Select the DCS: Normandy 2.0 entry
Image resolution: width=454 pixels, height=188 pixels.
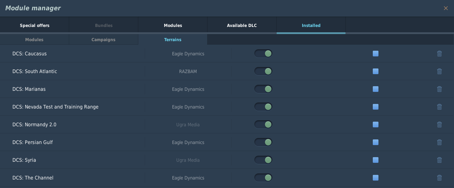pos(34,125)
